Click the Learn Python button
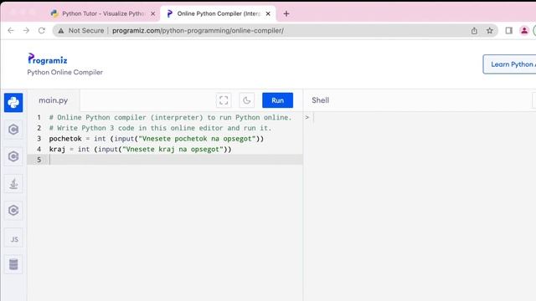 [x=509, y=64]
